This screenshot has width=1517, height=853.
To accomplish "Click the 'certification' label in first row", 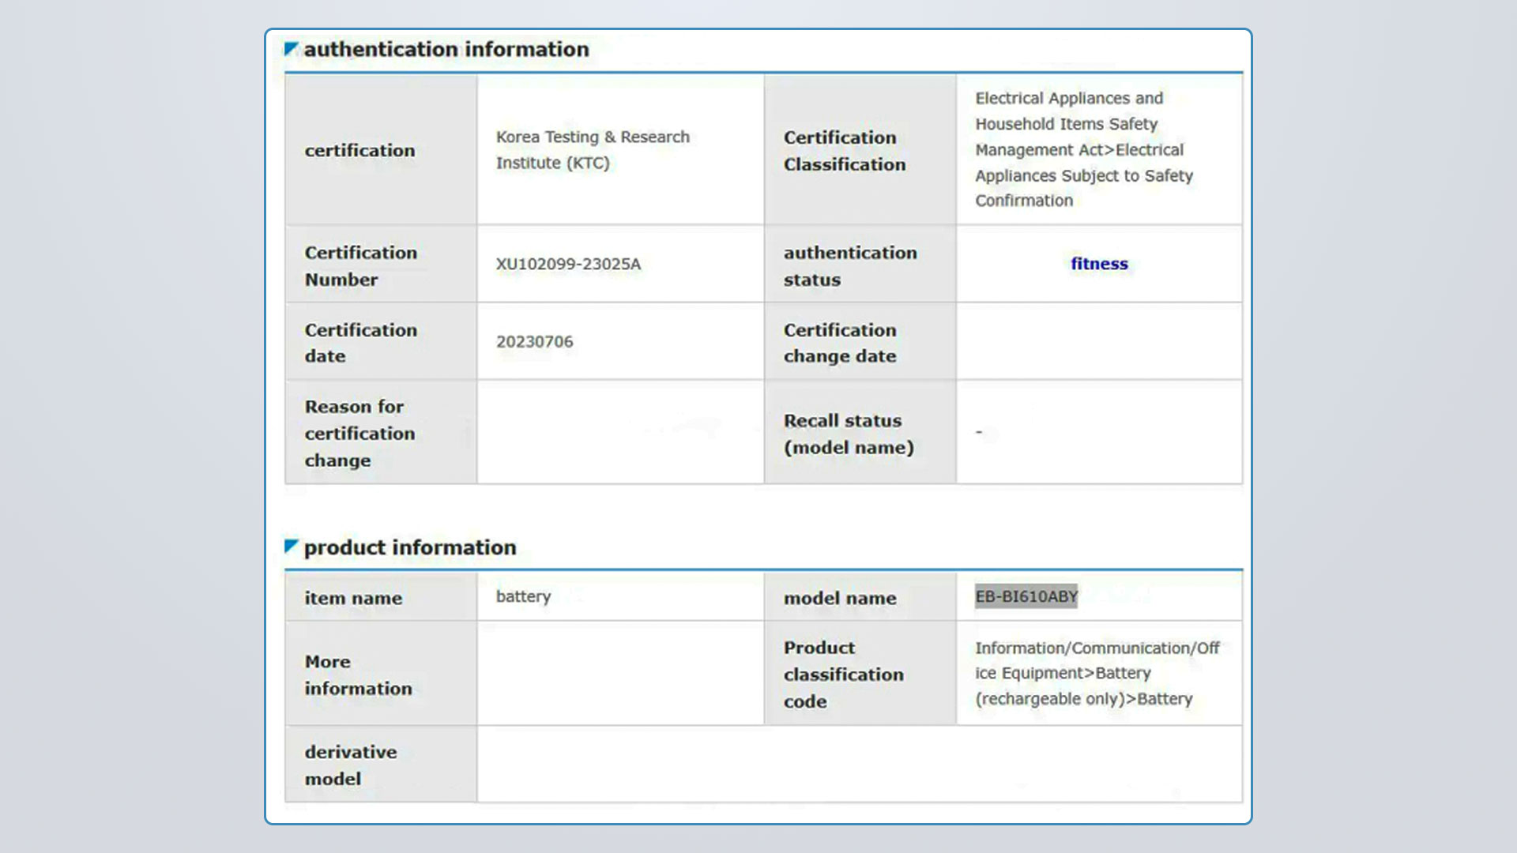I will coord(359,150).
